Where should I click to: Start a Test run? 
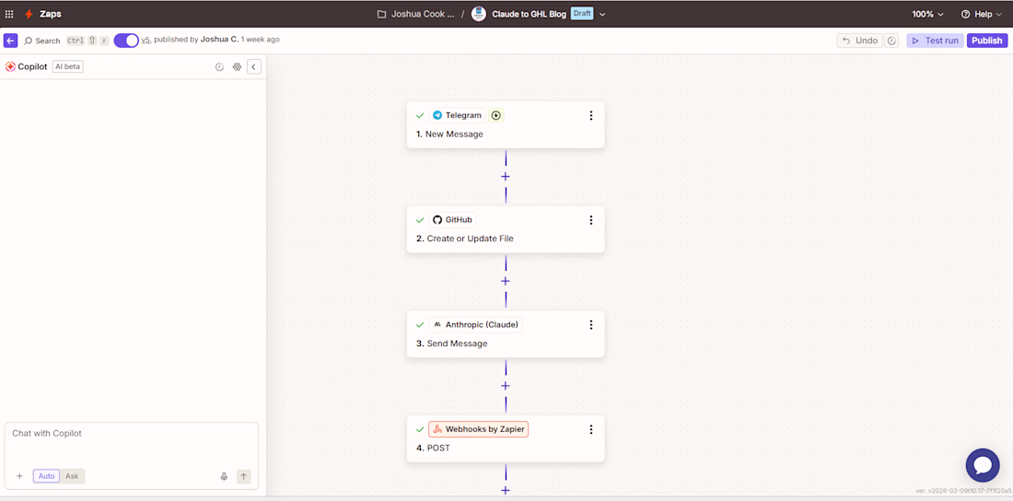coord(935,41)
